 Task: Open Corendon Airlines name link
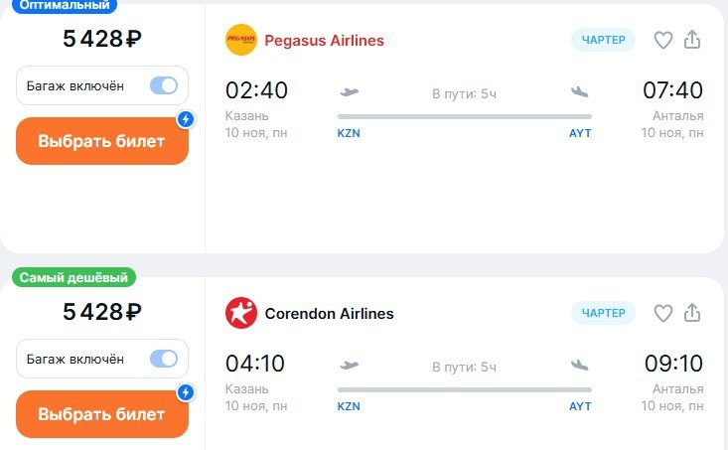(x=329, y=314)
